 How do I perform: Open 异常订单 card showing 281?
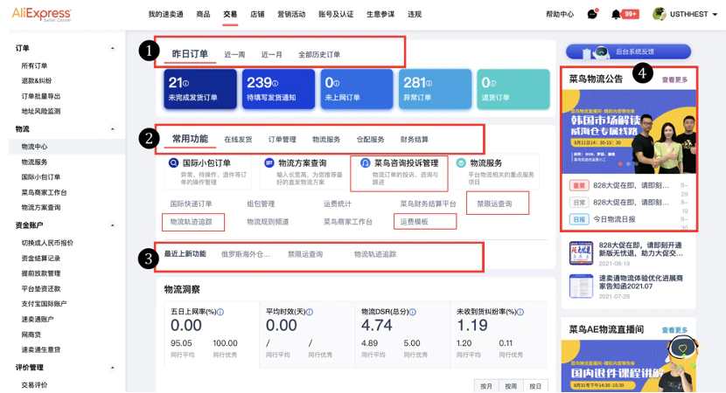click(x=435, y=89)
